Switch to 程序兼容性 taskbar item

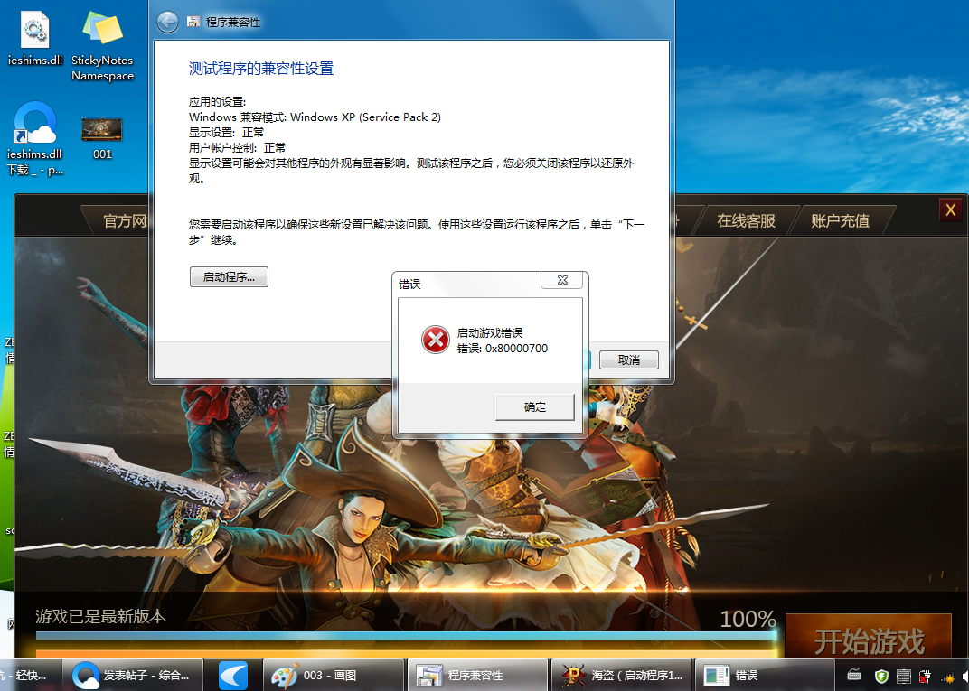coord(477,675)
